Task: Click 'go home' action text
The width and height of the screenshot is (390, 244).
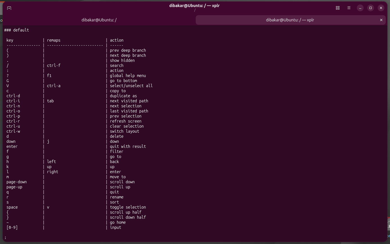Action: 118,222
